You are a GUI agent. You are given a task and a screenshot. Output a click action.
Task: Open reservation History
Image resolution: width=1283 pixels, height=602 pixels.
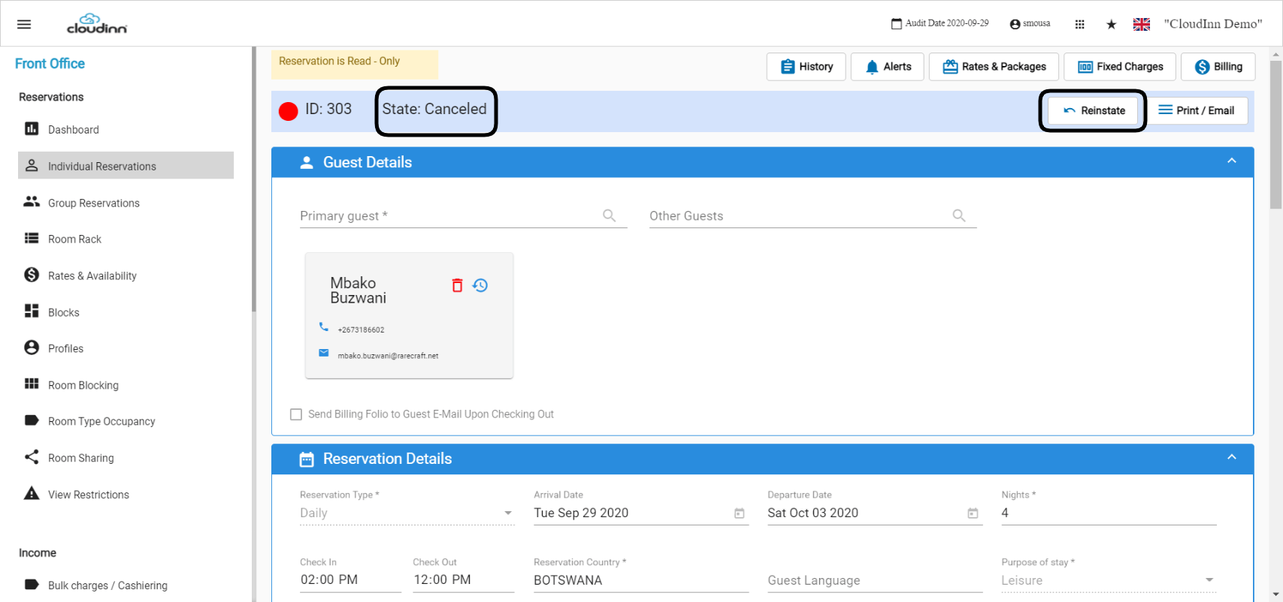[806, 67]
